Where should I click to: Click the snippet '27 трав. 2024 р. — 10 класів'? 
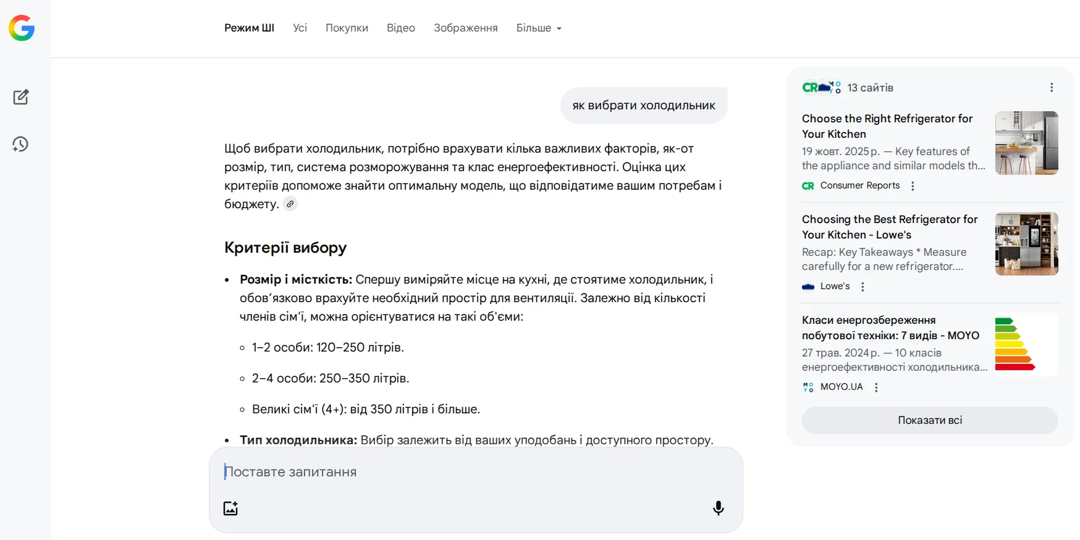[872, 353]
